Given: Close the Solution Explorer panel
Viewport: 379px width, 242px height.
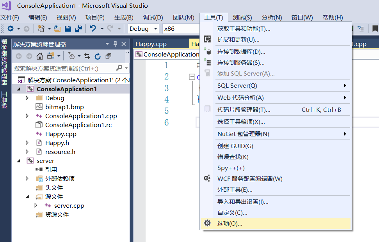Looking at the screenshot, I should pyautogui.click(x=124, y=44).
